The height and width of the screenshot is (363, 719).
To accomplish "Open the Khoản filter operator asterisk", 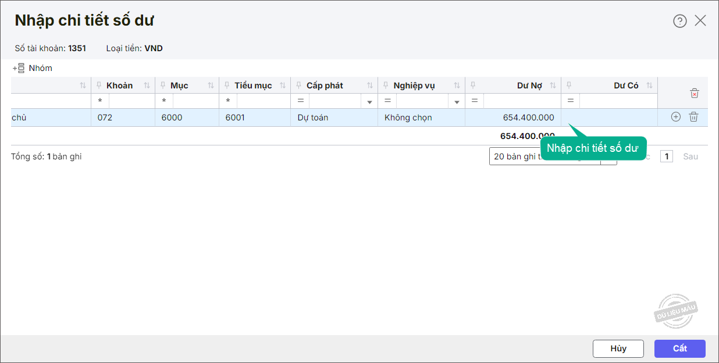I will click(100, 101).
